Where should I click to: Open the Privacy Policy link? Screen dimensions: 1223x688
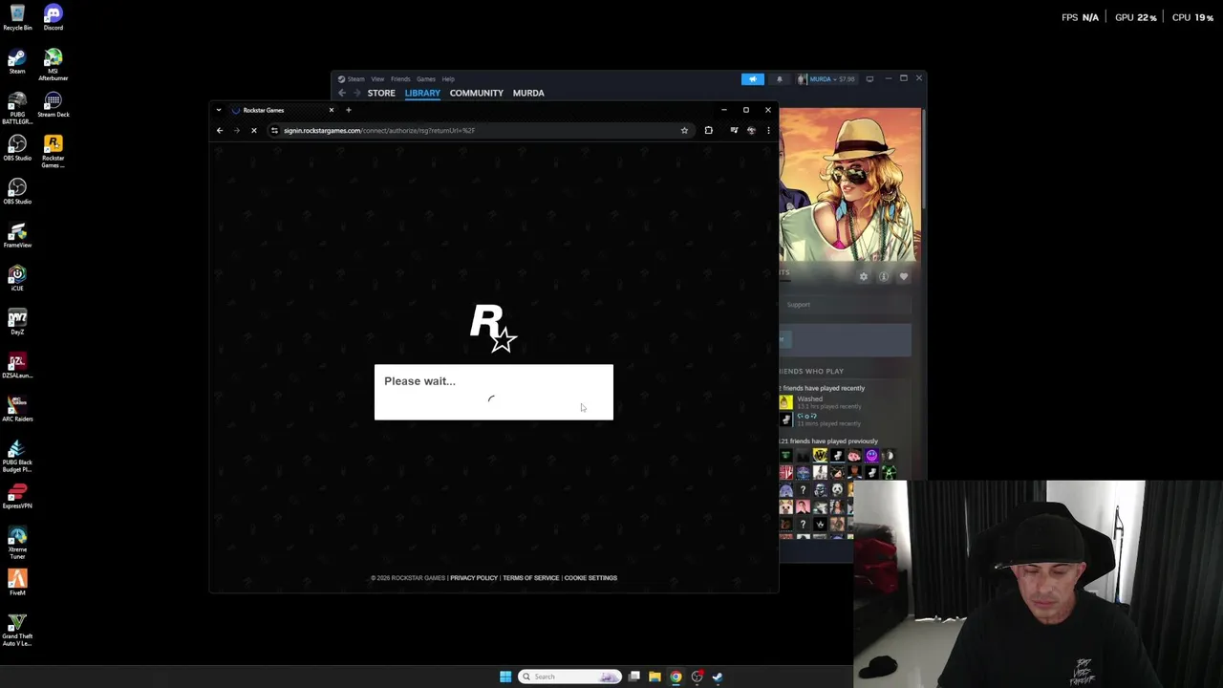coord(474,578)
